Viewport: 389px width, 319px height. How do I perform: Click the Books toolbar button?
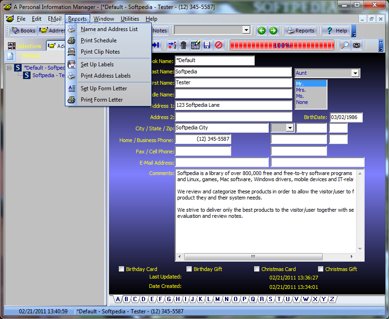[x=23, y=31]
